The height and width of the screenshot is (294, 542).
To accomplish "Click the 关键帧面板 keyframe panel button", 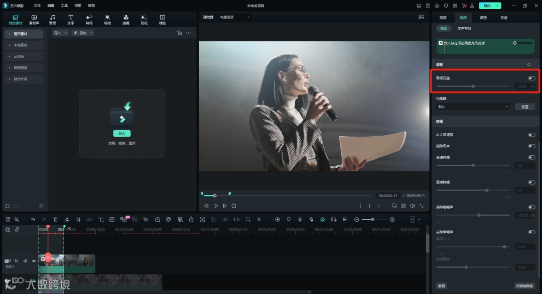I will pyautogui.click(x=524, y=285).
